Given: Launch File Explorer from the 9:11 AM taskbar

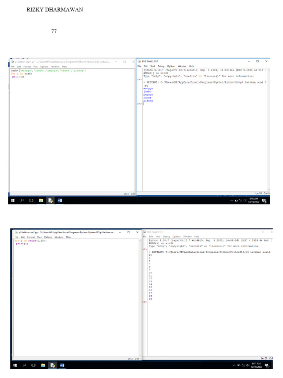Looking at the screenshot, I should coord(43,365).
